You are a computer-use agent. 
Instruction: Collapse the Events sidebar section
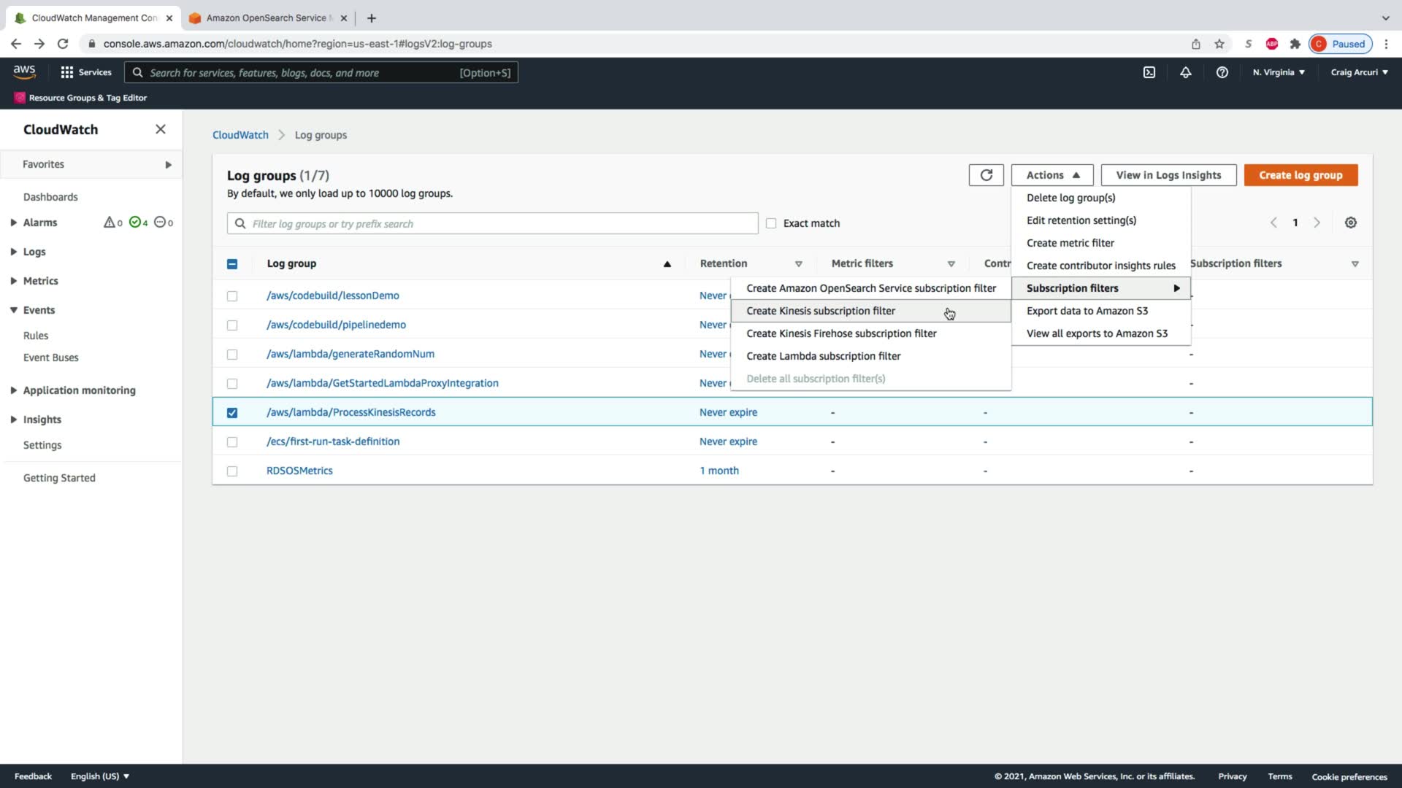pyautogui.click(x=14, y=310)
